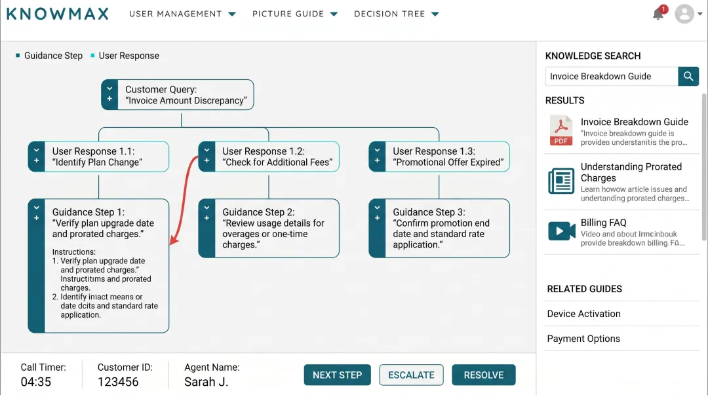Image resolution: width=708 pixels, height=395 pixels.
Task: Open Understanding Prorated Charges result title
Action: (631, 172)
